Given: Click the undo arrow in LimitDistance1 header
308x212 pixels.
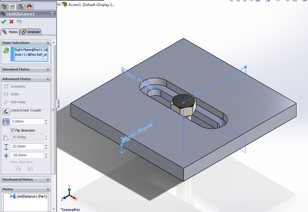Looking at the screenshot, I should click(x=19, y=21).
